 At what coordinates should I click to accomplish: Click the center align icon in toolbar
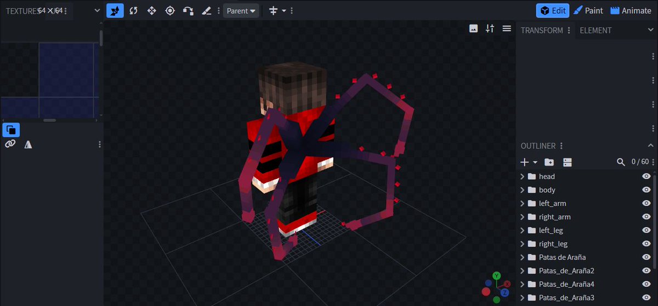click(274, 10)
